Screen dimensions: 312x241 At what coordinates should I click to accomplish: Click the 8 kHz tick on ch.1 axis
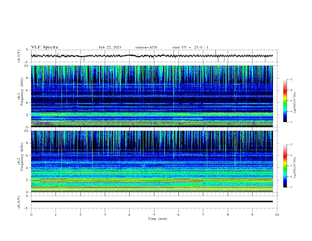tap(28, 78)
